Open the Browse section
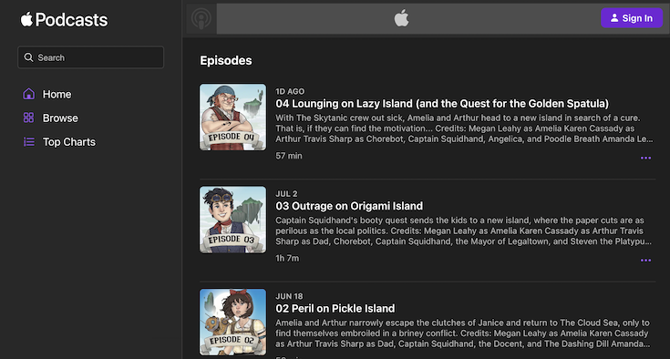Screen dimensions: 670x359 click(60, 118)
